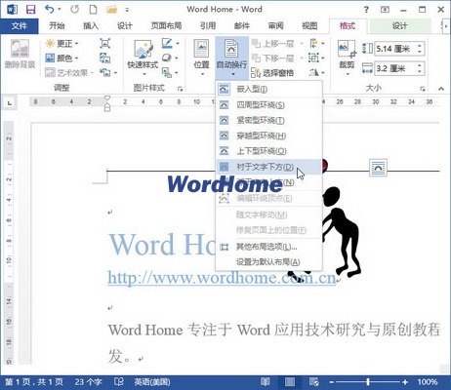Click proofing check icon in status bar
The height and width of the screenshot is (390, 451).
click(119, 381)
